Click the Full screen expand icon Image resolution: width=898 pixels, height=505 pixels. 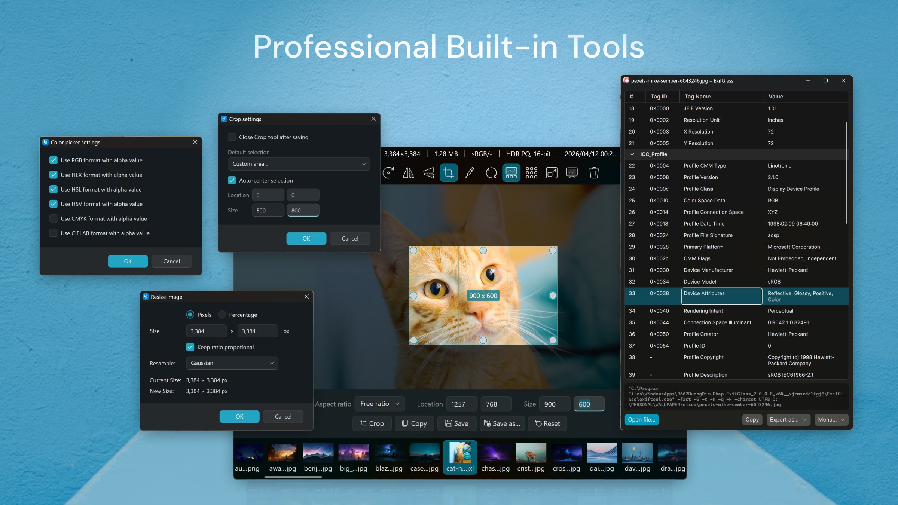pyautogui.click(x=552, y=173)
